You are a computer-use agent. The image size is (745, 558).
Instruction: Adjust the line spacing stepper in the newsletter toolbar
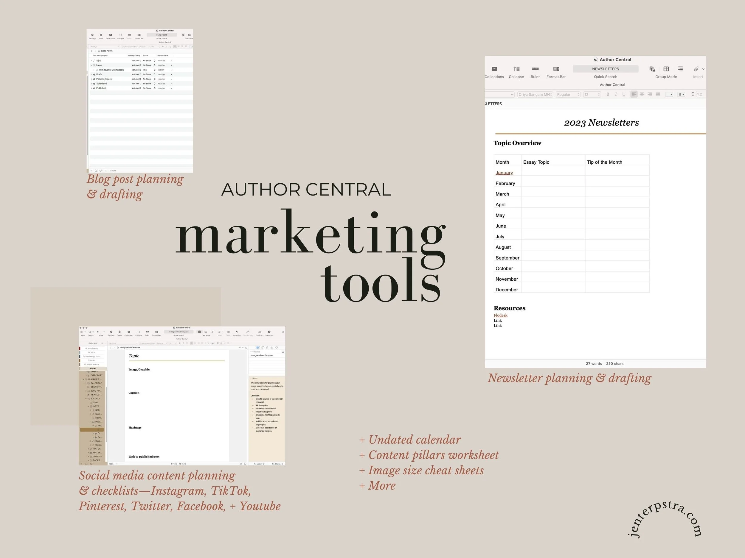coord(693,94)
